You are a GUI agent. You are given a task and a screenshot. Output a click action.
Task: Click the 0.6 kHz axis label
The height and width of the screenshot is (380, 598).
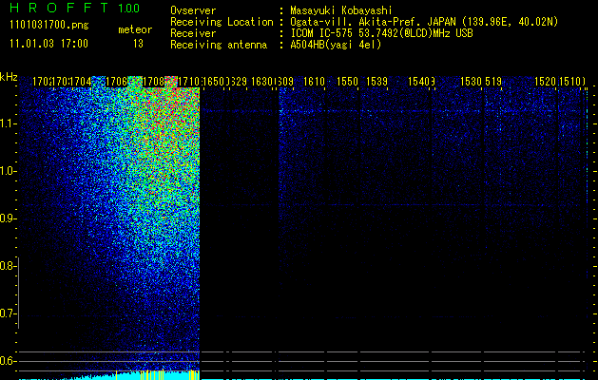click(8, 361)
